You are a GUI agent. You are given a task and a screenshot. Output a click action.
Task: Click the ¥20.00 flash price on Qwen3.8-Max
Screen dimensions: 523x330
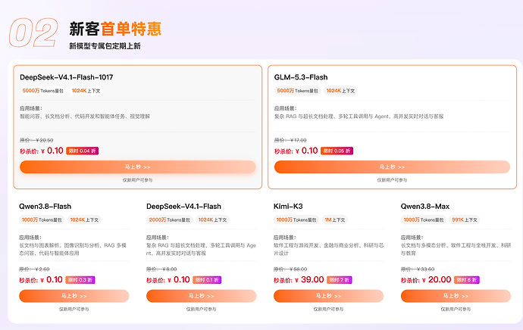point(437,280)
